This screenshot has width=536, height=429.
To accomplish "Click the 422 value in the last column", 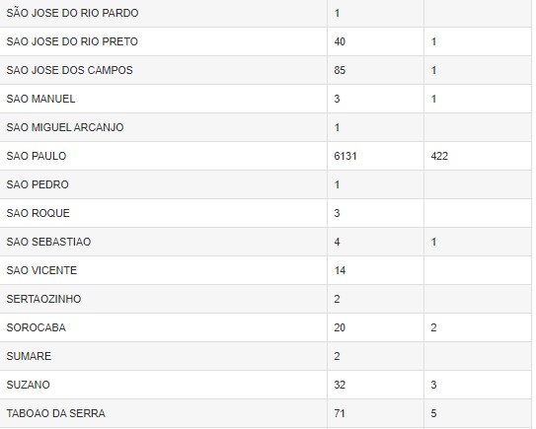I will click(439, 156).
